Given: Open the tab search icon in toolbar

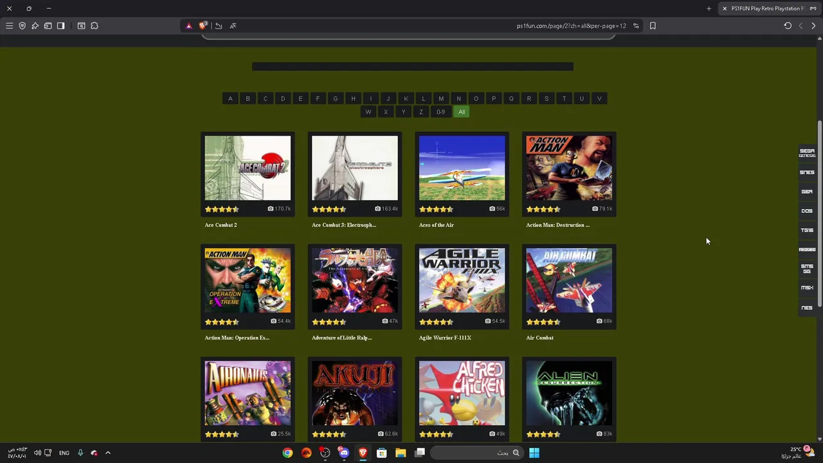Looking at the screenshot, I should 81,26.
